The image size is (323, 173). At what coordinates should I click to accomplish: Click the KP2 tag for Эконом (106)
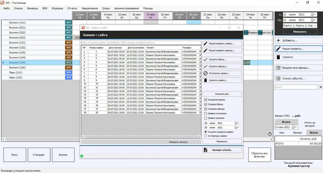68,68
